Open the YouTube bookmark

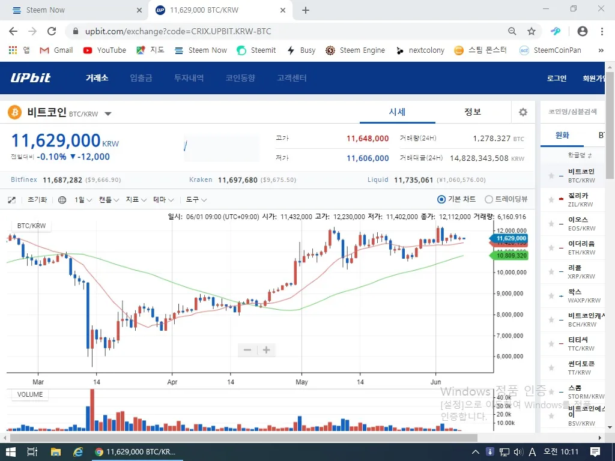(105, 50)
